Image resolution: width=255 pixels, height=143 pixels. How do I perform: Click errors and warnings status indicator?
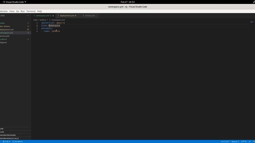(x=6, y=141)
